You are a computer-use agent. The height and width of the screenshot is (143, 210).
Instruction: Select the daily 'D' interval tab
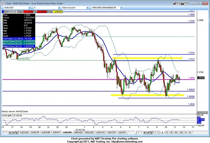(x=186, y=133)
